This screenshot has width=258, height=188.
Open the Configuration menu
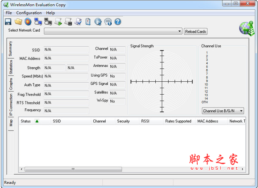29,13
